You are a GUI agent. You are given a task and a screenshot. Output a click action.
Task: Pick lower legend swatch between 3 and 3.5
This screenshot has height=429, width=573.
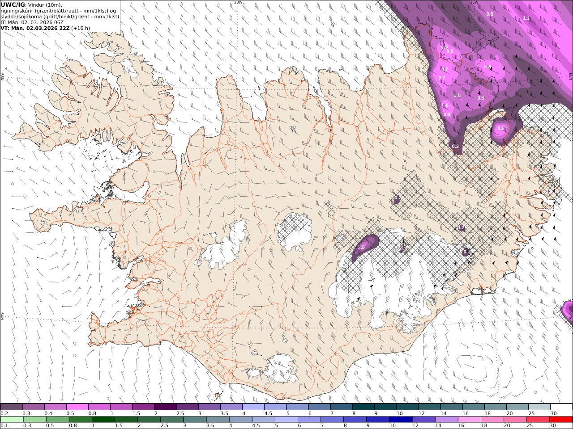(x=195, y=419)
